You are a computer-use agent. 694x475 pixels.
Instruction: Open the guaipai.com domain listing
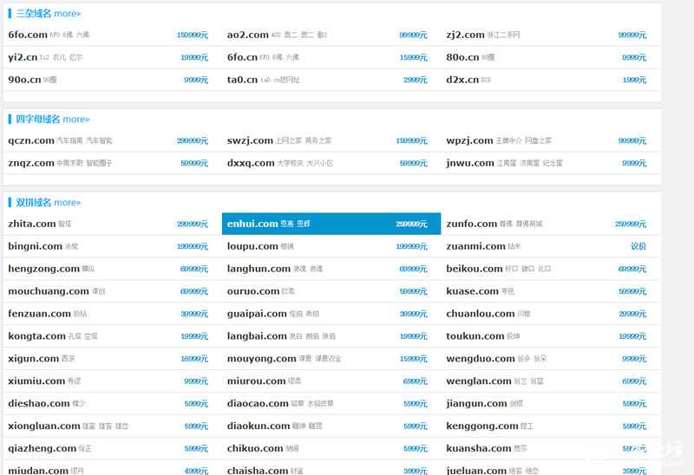[257, 314]
